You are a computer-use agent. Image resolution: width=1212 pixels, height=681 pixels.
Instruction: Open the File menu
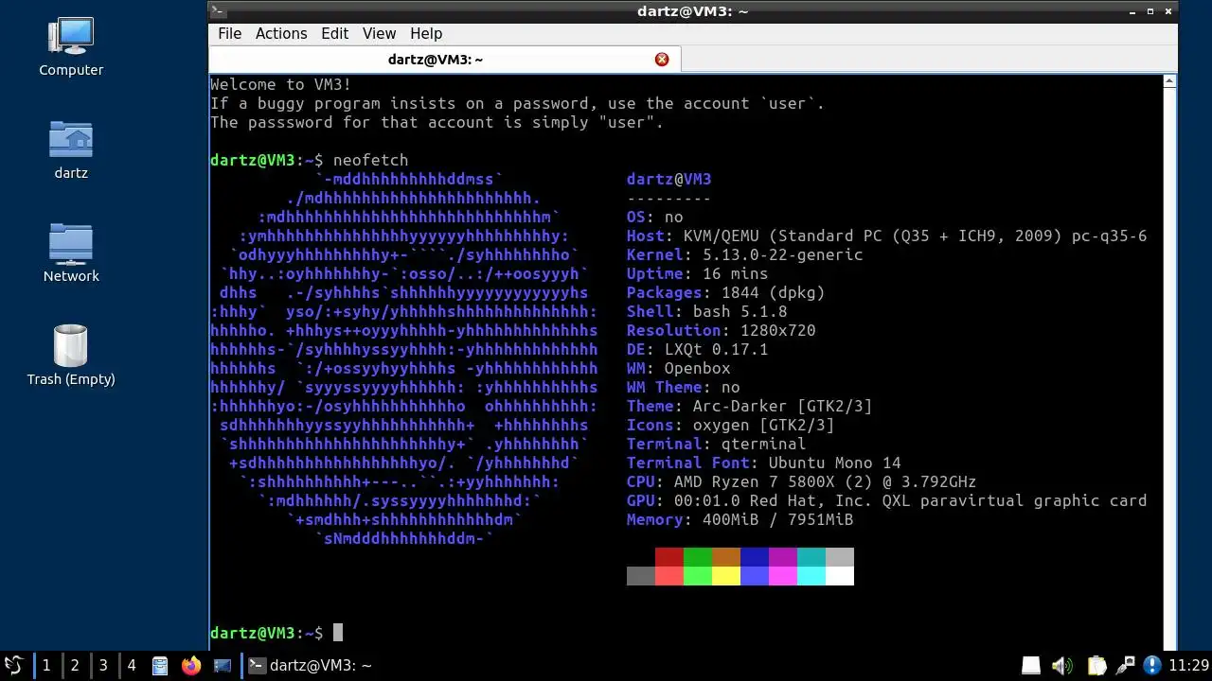pyautogui.click(x=230, y=33)
